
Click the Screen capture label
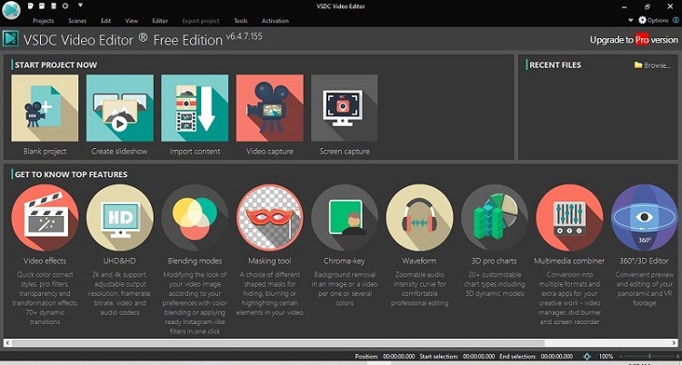[345, 152]
